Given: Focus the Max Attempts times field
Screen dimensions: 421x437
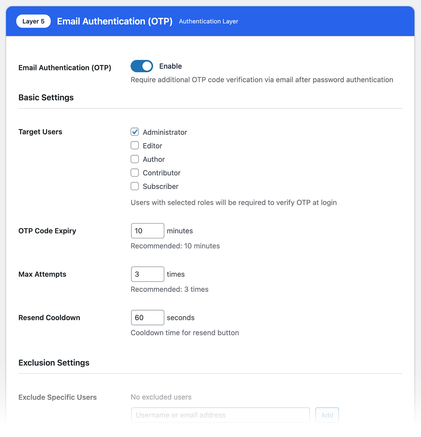Looking at the screenshot, I should tap(148, 274).
